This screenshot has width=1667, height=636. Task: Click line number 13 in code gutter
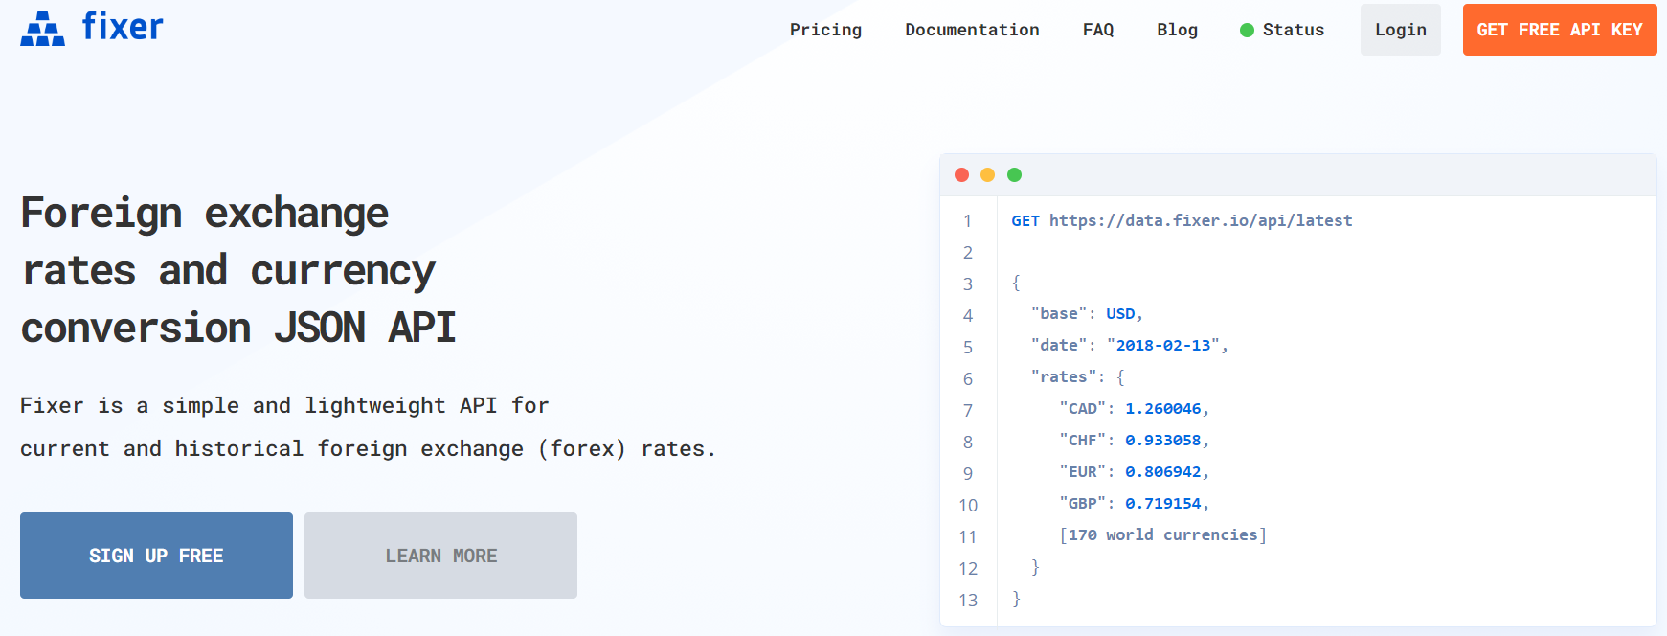click(x=968, y=600)
